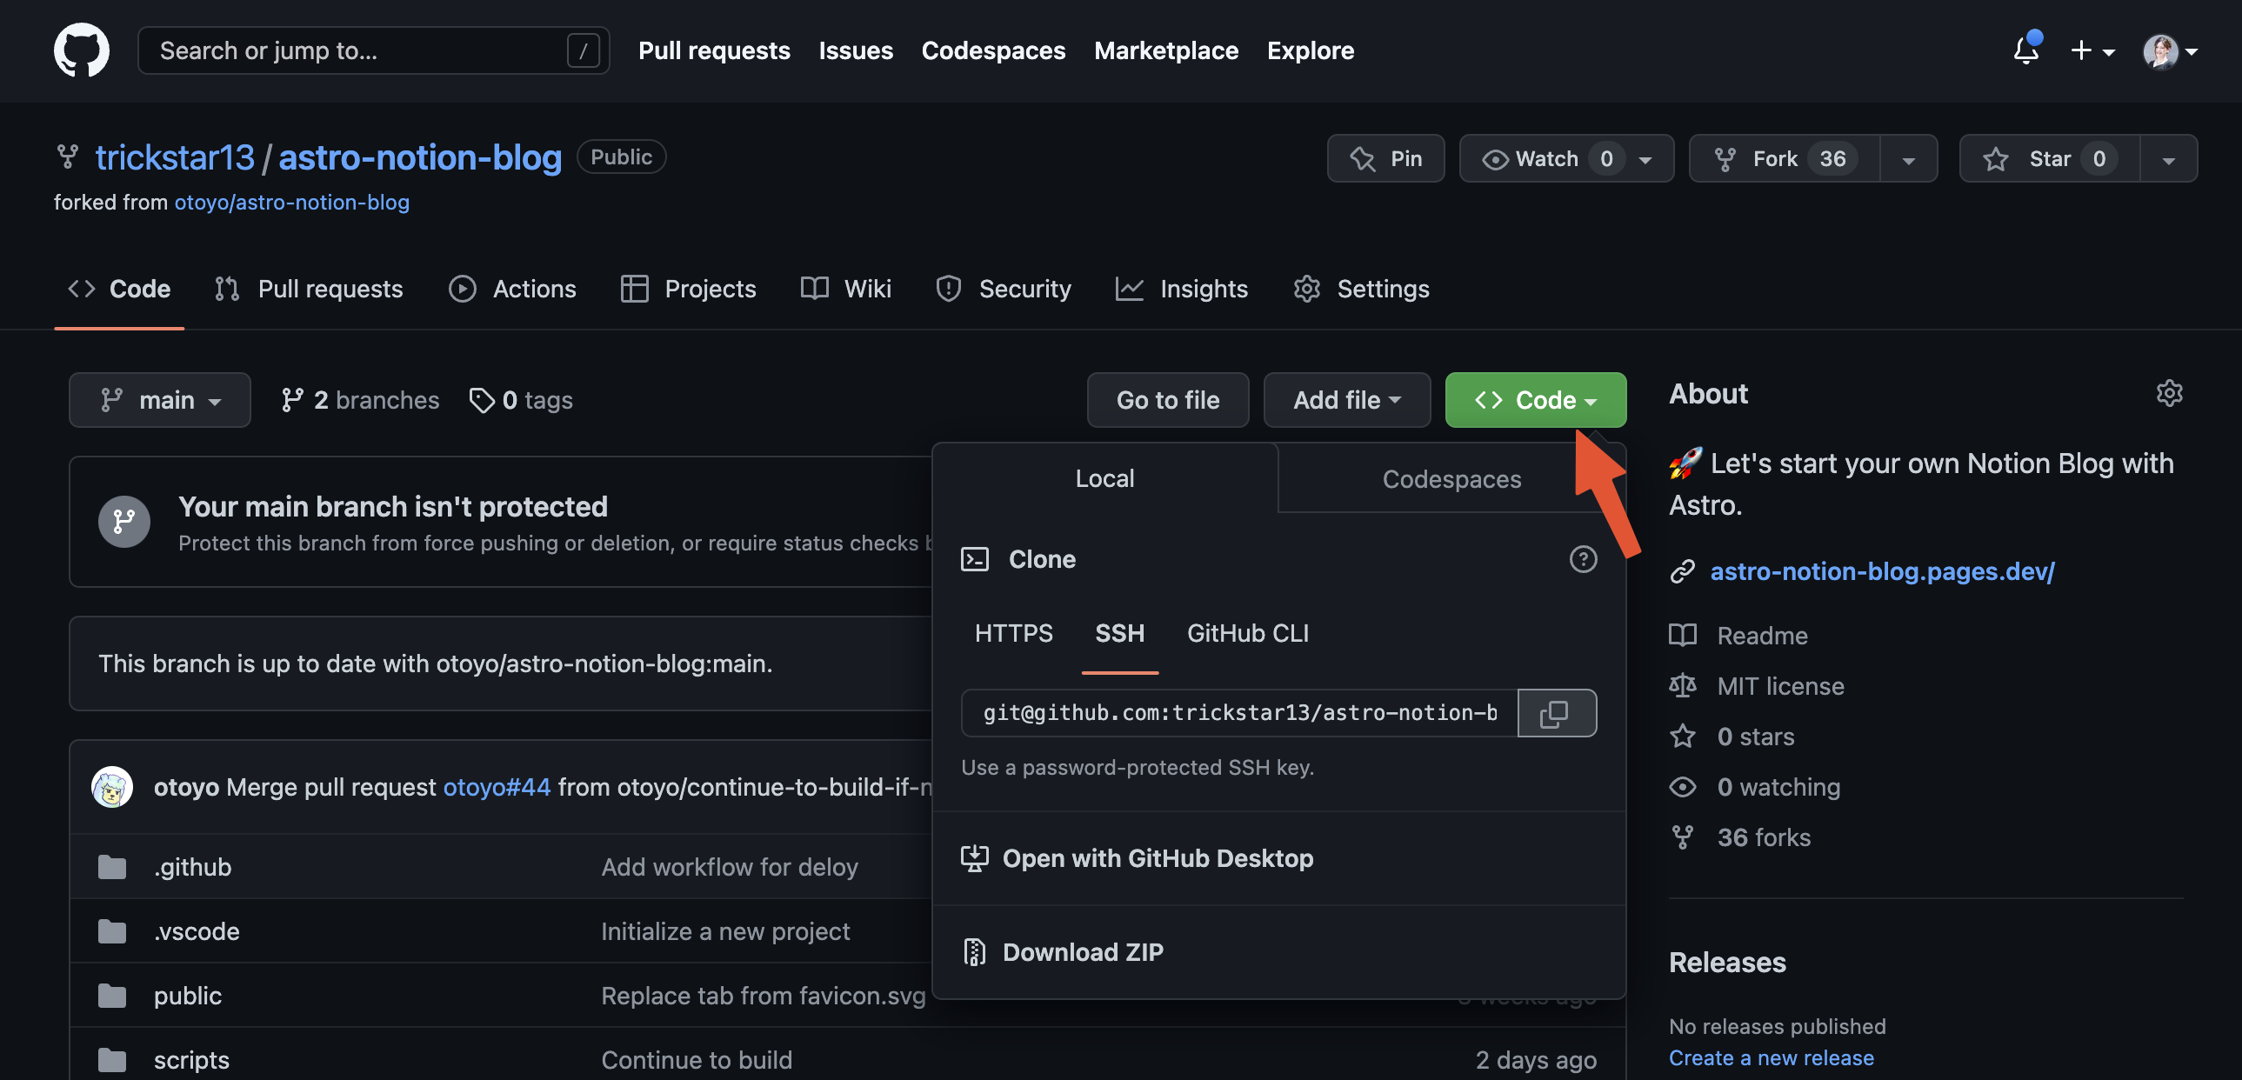Open the Readme link in About
Screen dimensions: 2242x1080
click(1738, 636)
